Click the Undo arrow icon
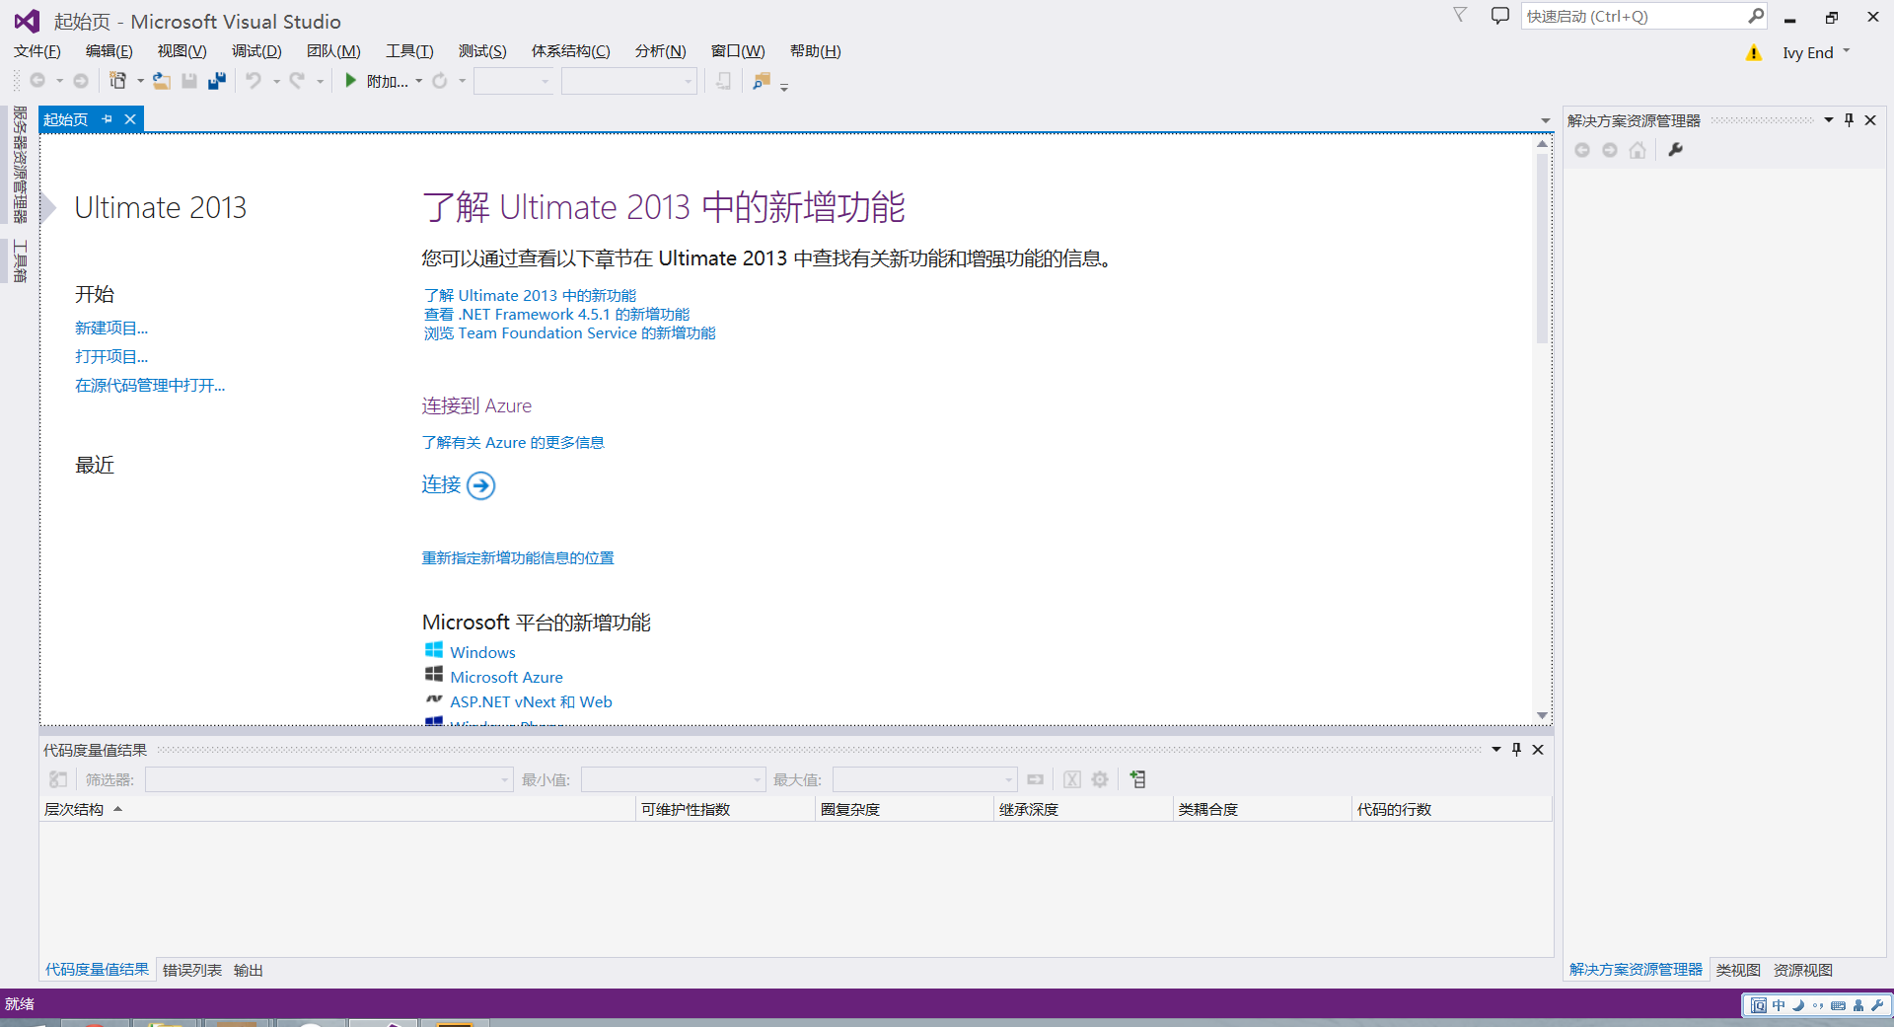Image resolution: width=1894 pixels, height=1027 pixels. coord(254,81)
